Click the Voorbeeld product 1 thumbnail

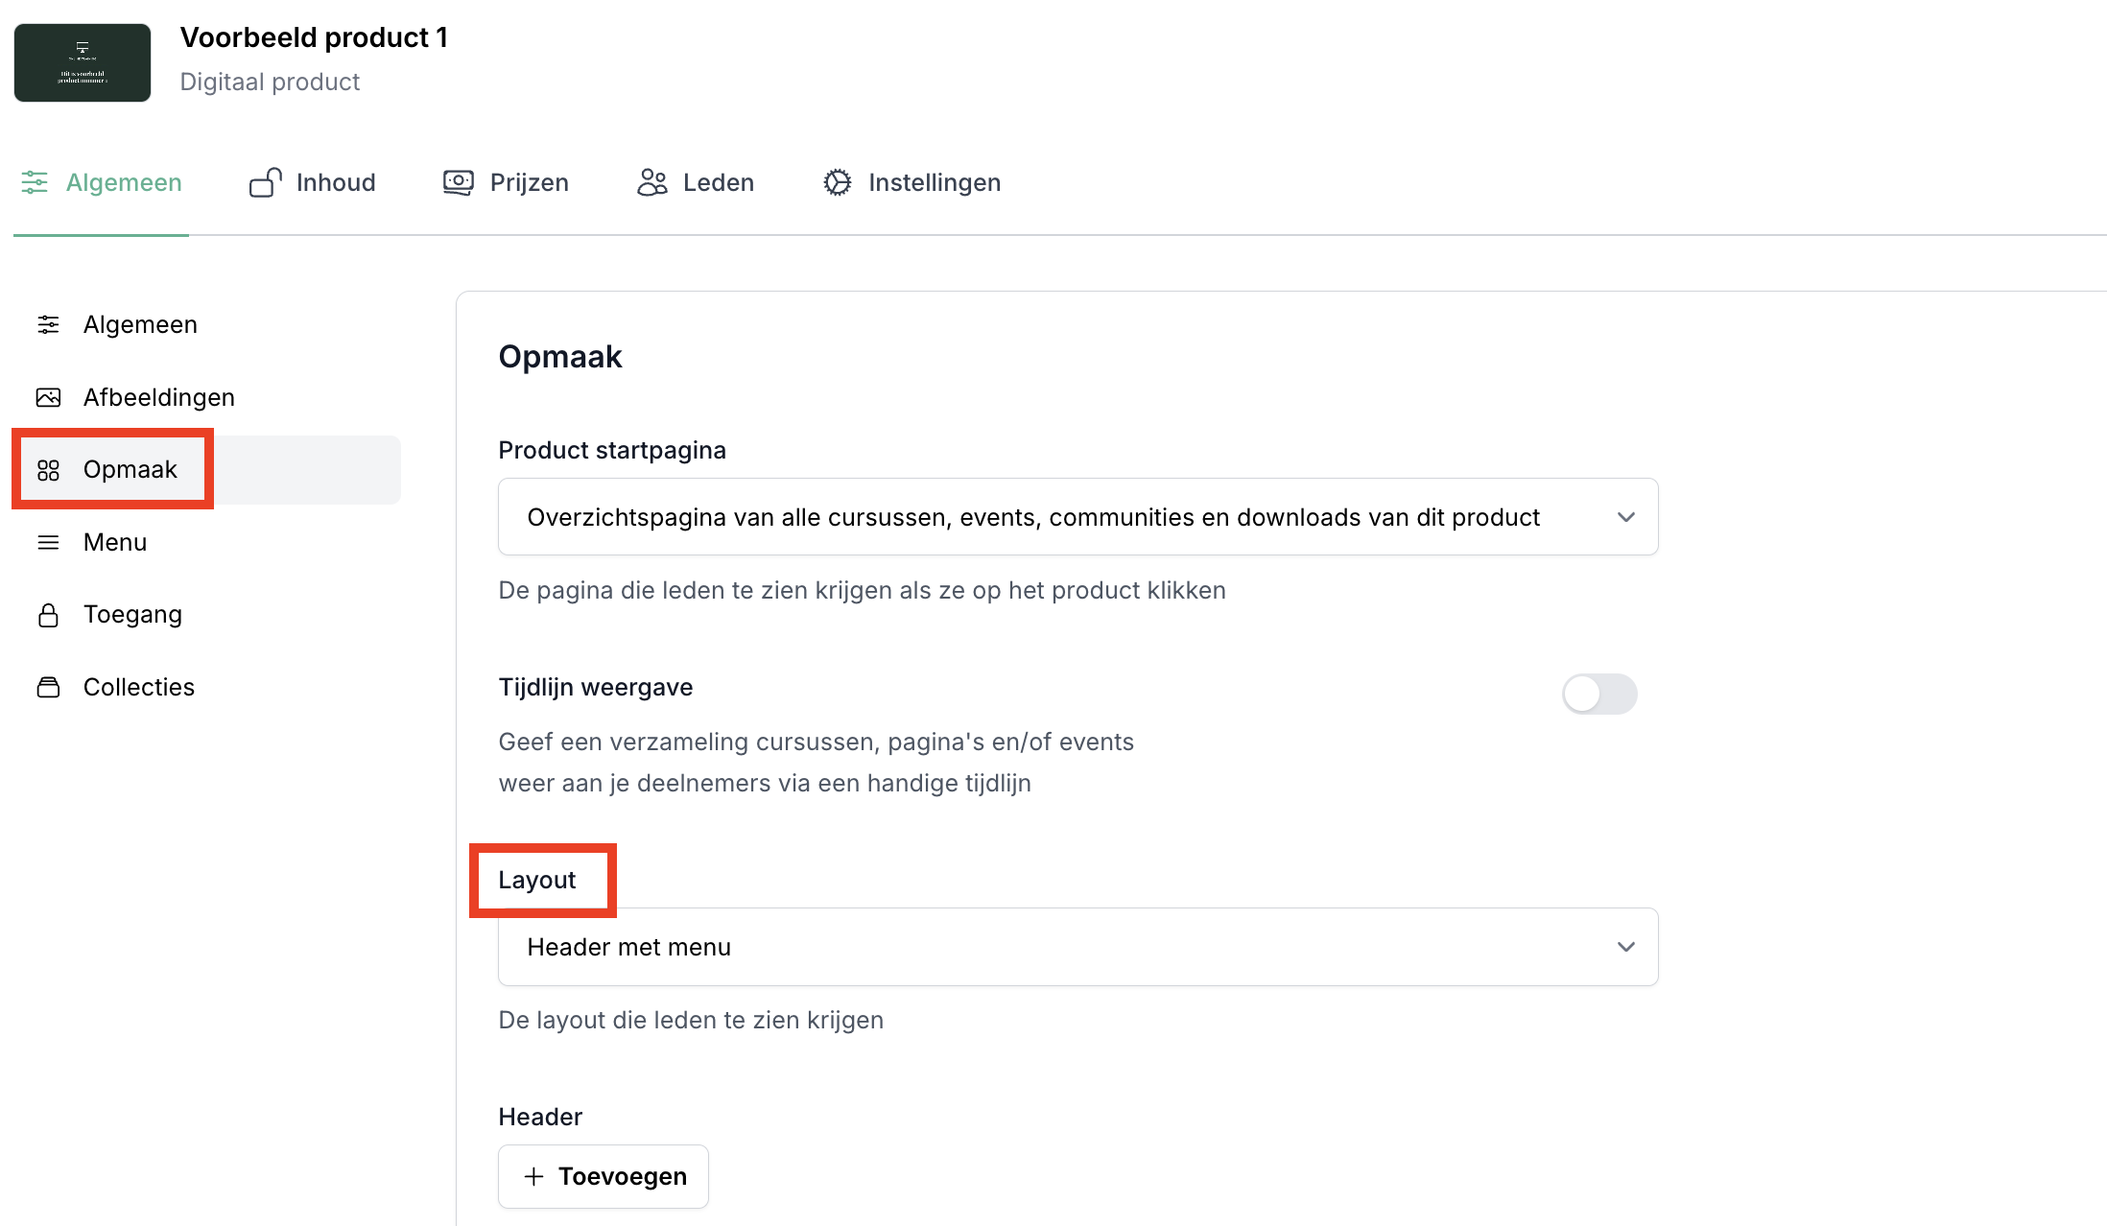83,63
